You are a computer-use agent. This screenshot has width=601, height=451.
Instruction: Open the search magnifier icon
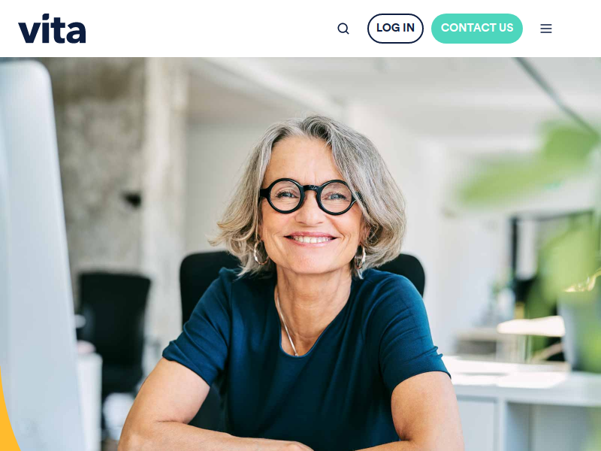pos(343,29)
